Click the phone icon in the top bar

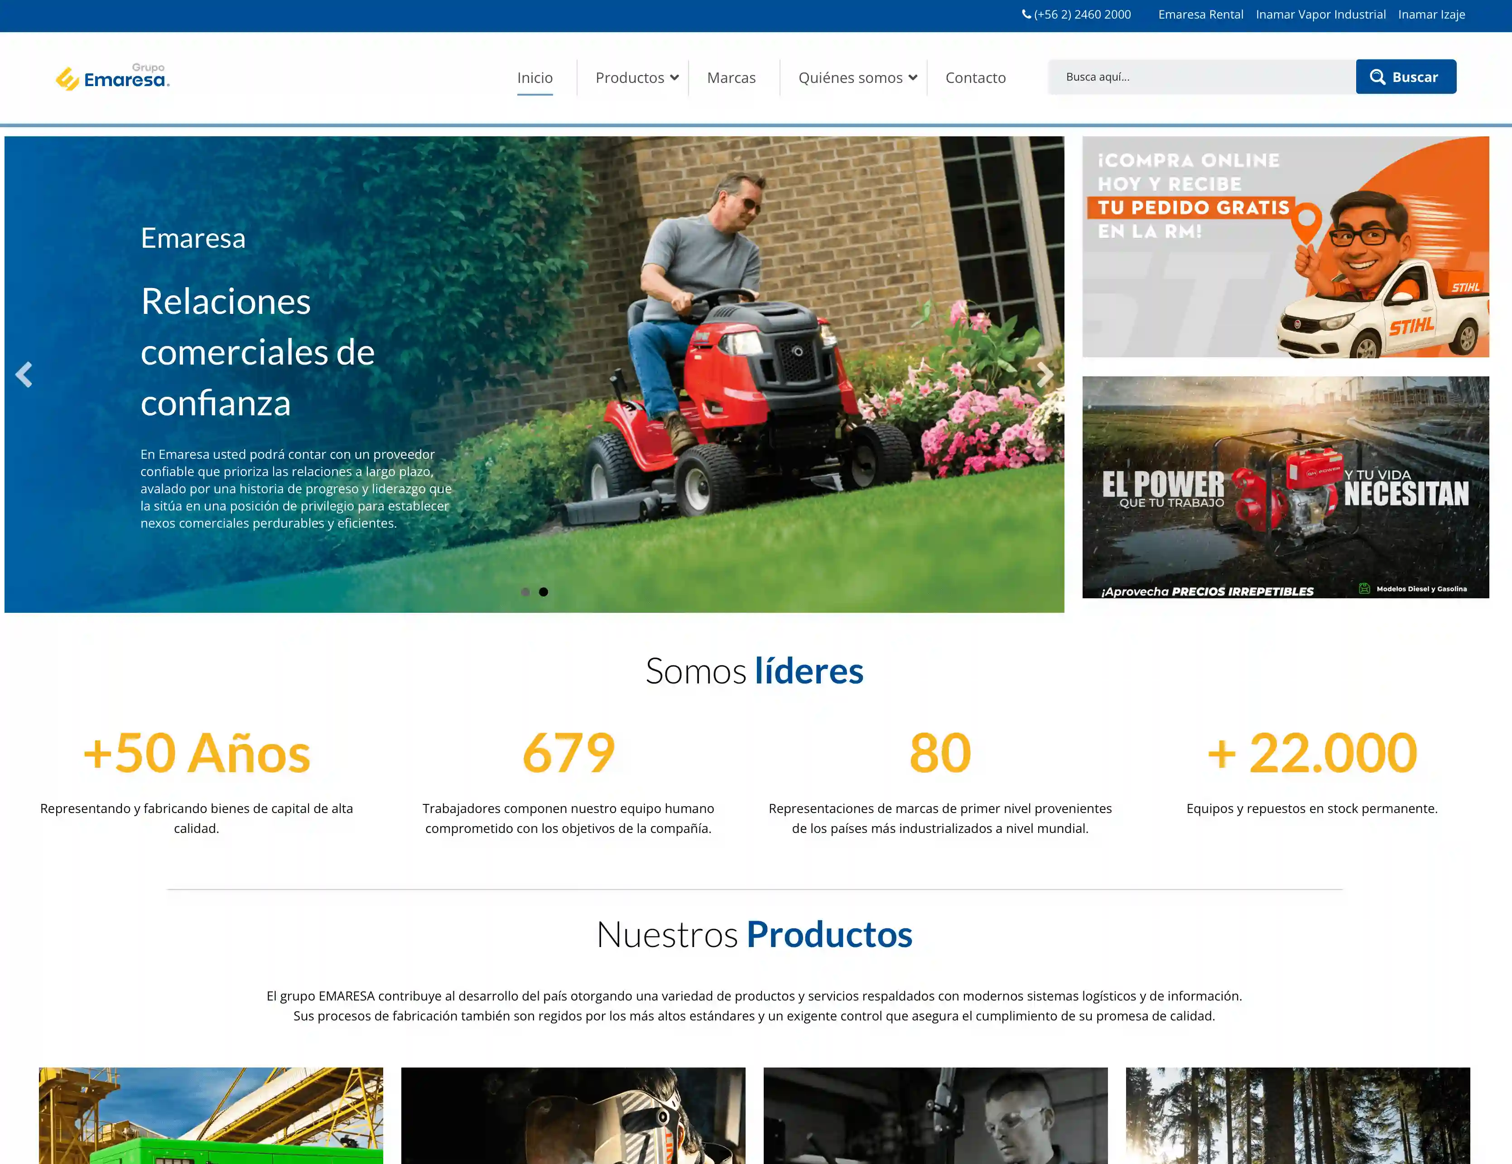tap(1027, 14)
